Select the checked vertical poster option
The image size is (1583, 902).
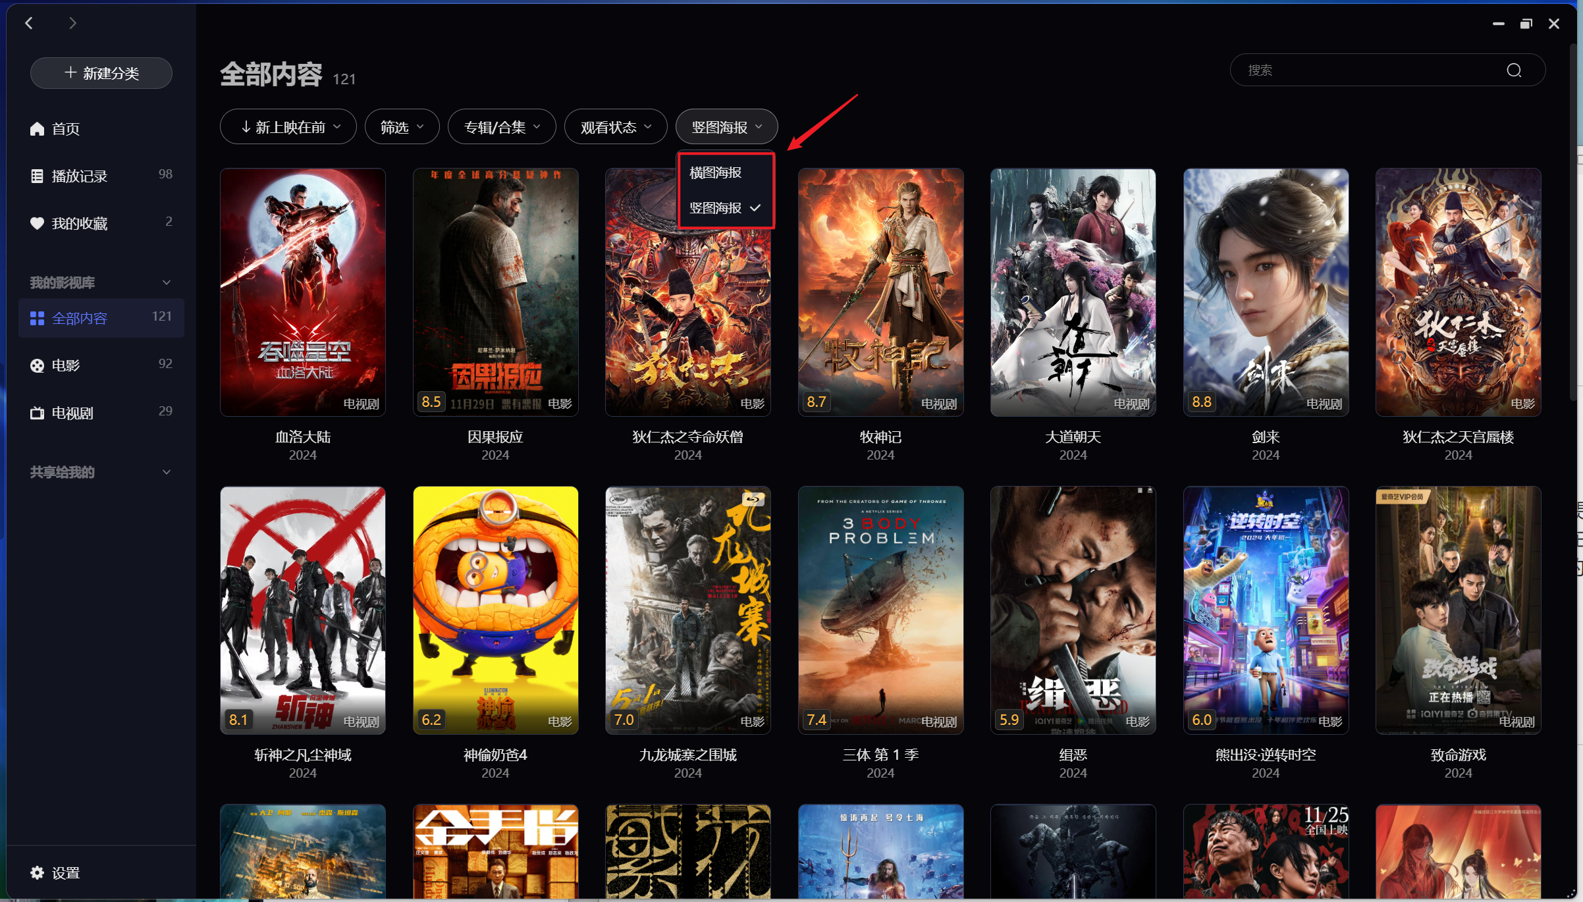tap(724, 208)
